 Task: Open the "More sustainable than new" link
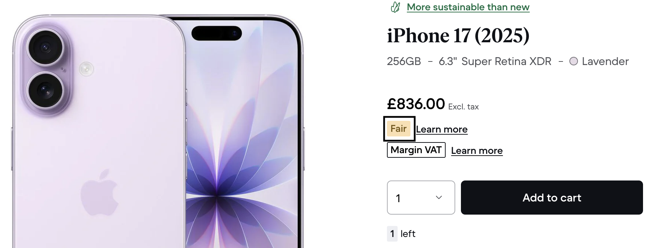pyautogui.click(x=468, y=7)
